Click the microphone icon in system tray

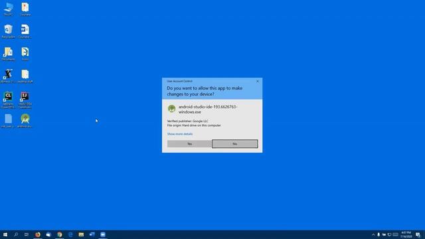tap(379, 234)
